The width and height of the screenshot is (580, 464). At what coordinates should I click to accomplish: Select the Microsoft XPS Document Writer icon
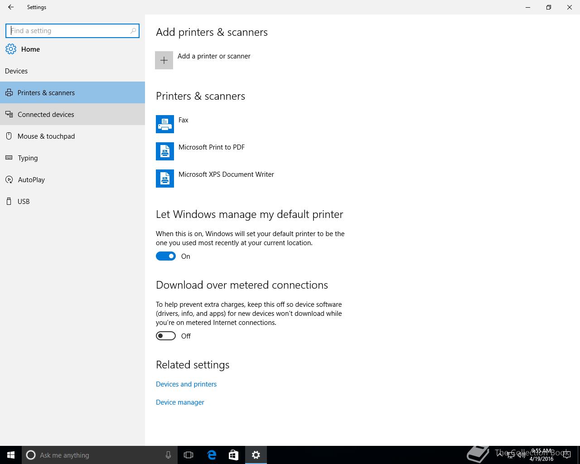165,179
